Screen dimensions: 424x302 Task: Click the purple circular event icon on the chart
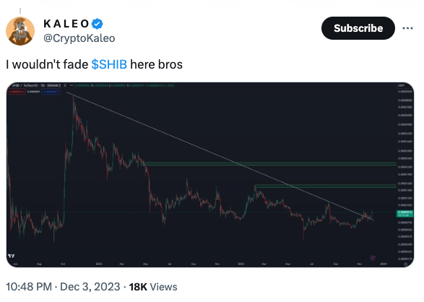pyautogui.click(x=373, y=258)
